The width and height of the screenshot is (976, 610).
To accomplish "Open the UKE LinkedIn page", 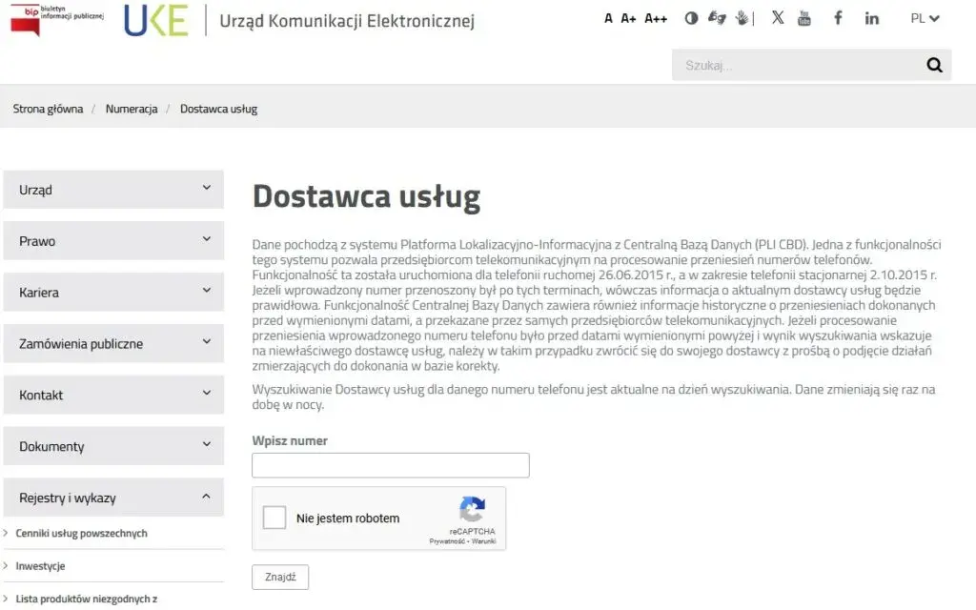I will 872,18.
